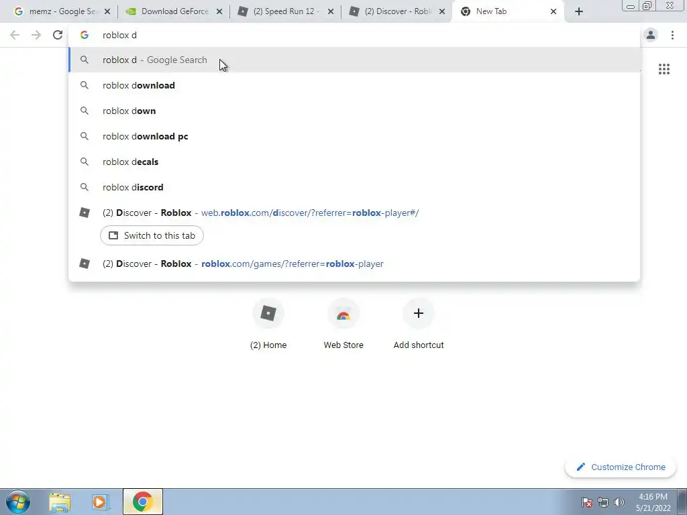Click the taskbar clock showing 4:16 PM
Viewport: 687px width, 515px height.
point(653,502)
